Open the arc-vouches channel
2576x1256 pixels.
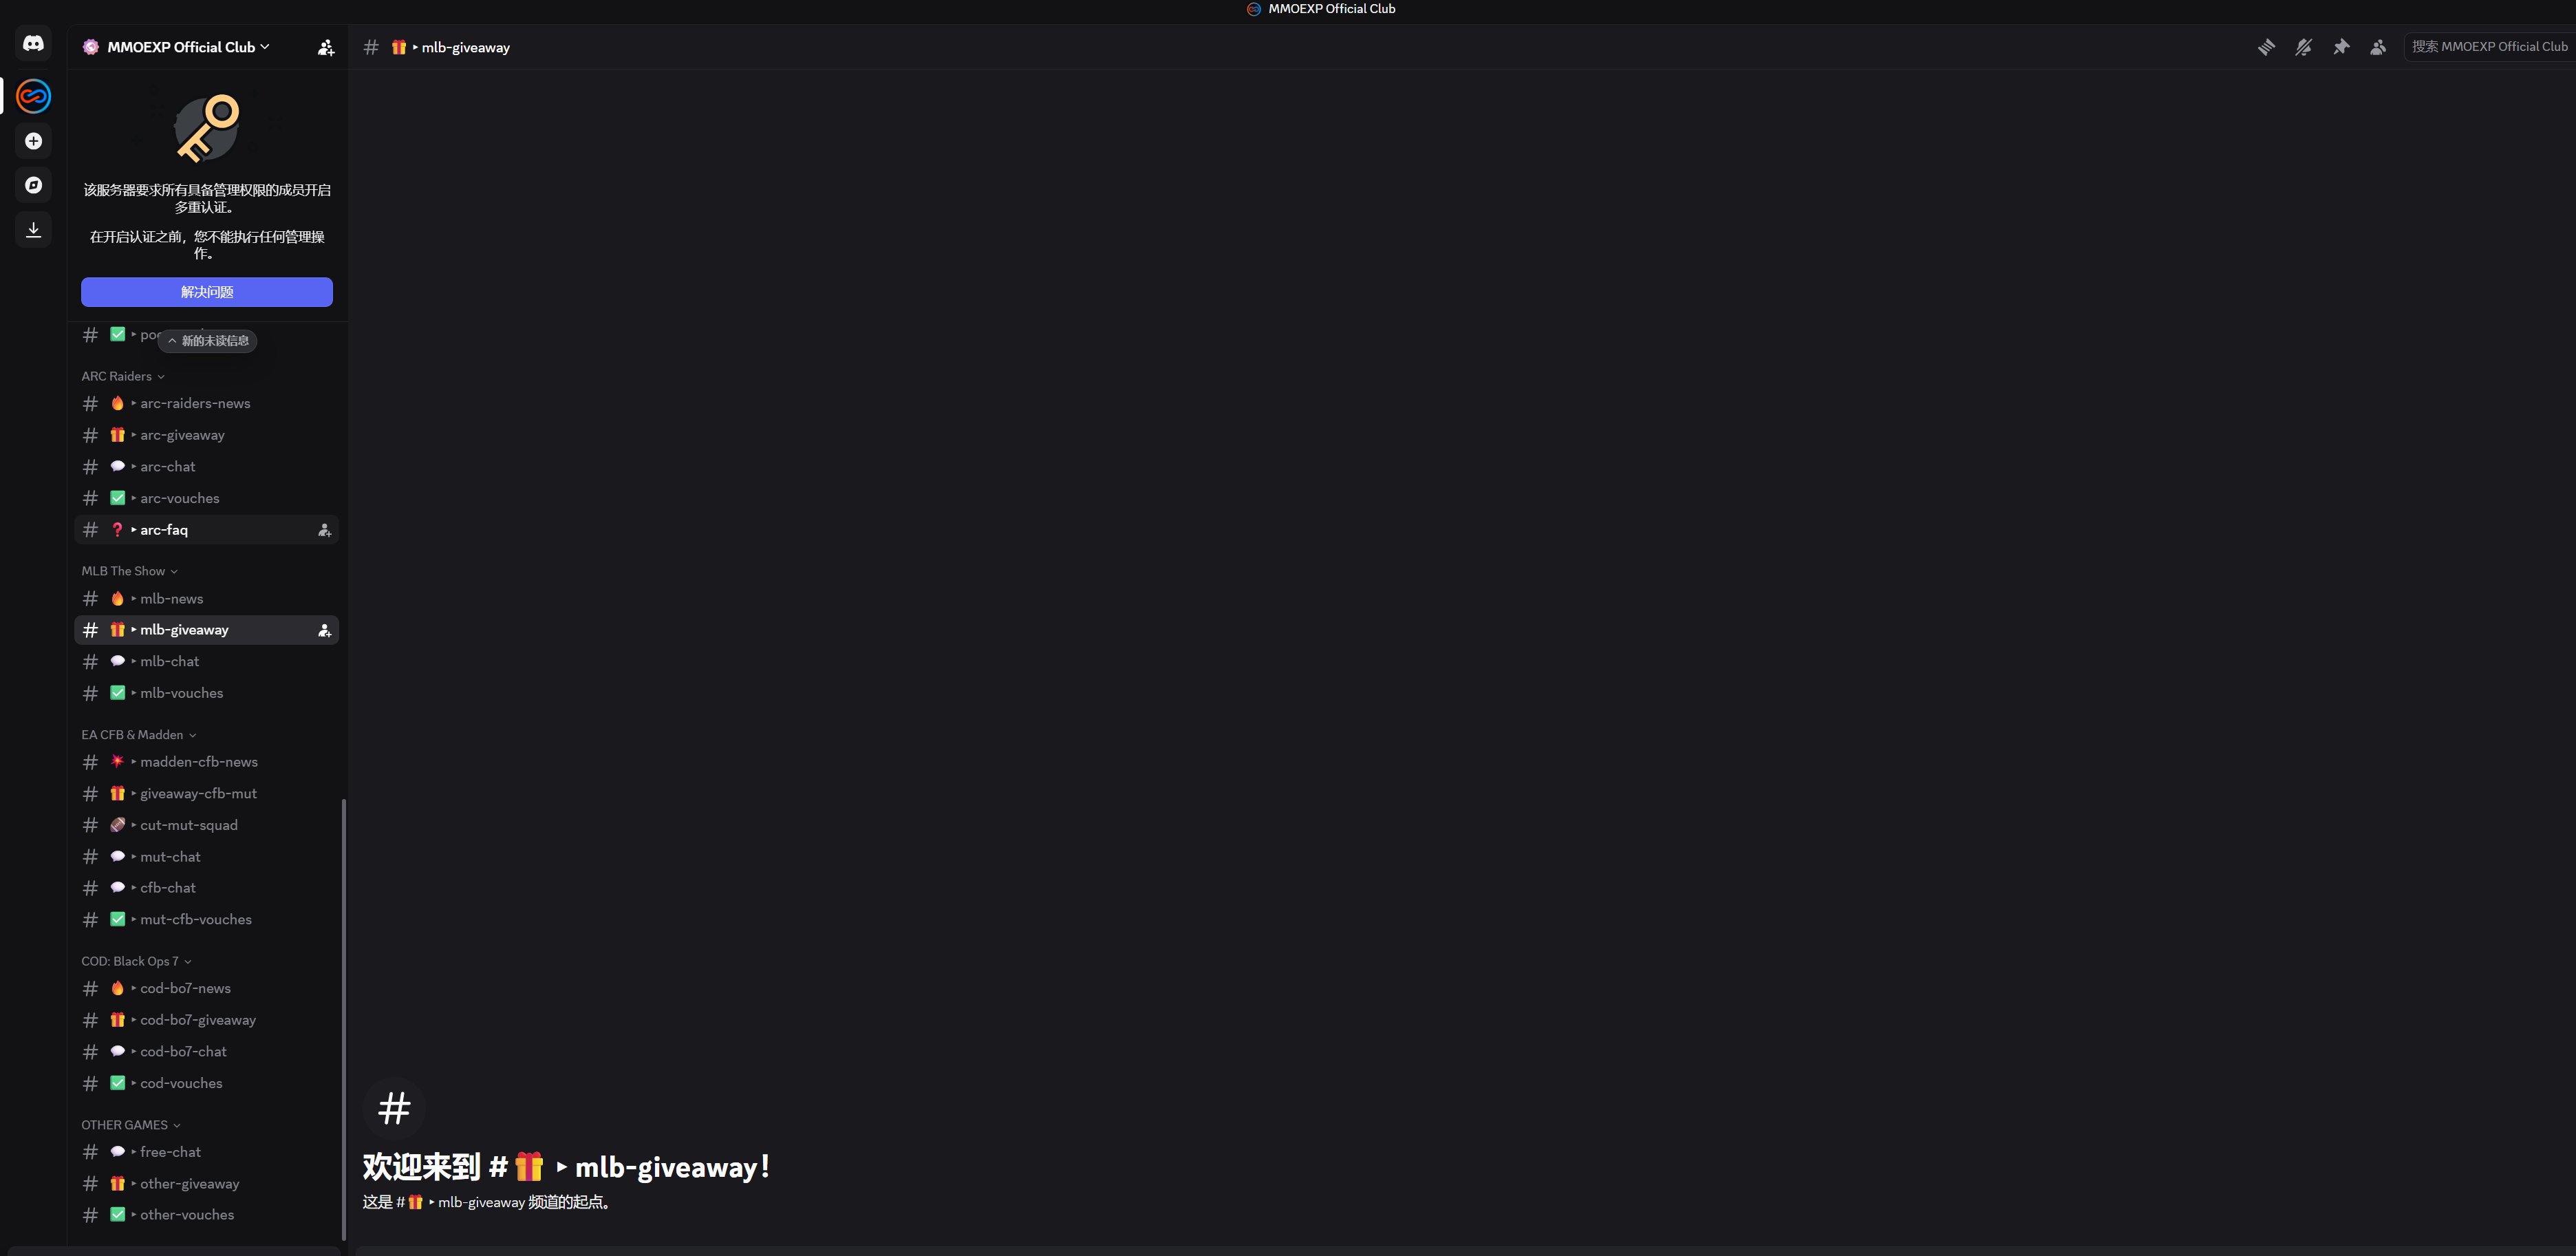coord(207,498)
